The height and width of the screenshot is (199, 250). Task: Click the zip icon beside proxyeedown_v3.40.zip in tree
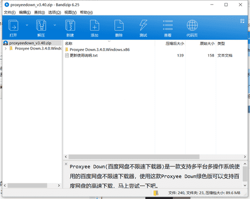[x=6, y=43]
